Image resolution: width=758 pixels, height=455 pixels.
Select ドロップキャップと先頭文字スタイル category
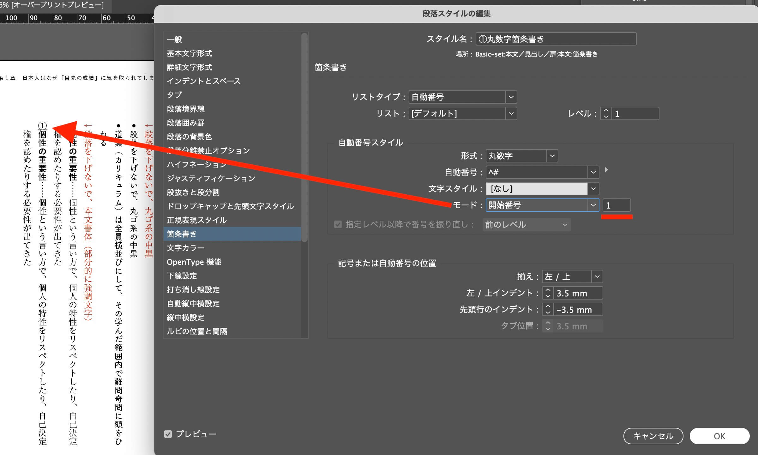[x=230, y=206]
